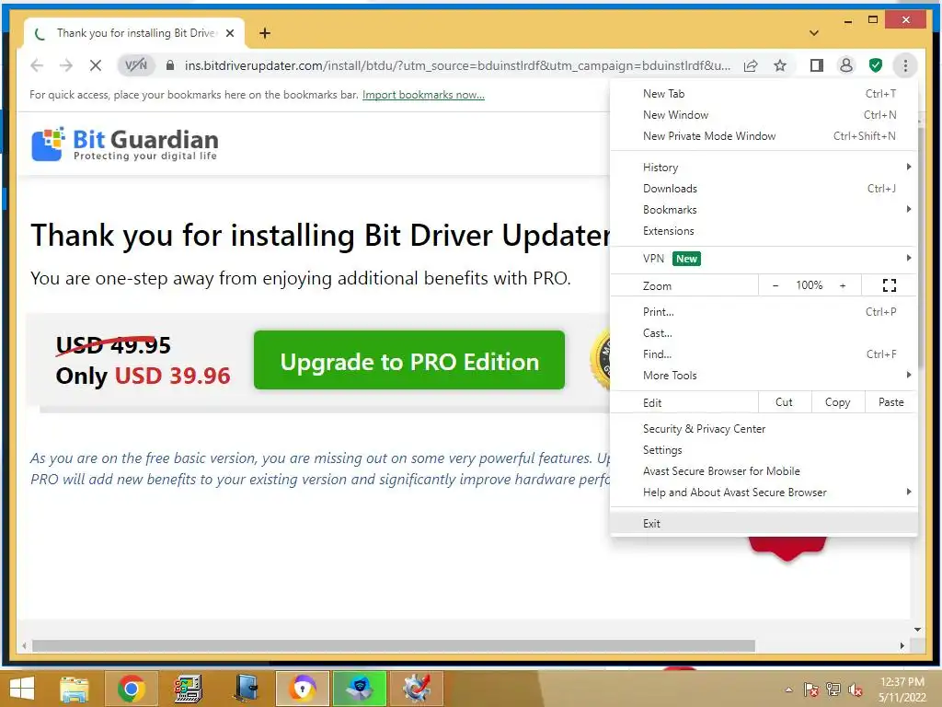Click the 100% zoom value
This screenshot has height=707, width=942.
click(809, 285)
